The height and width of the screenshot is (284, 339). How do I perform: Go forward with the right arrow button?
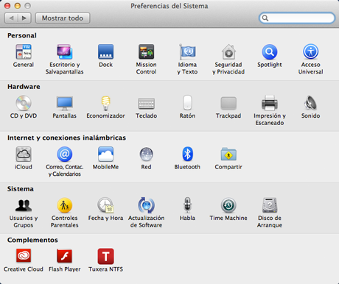click(x=24, y=18)
